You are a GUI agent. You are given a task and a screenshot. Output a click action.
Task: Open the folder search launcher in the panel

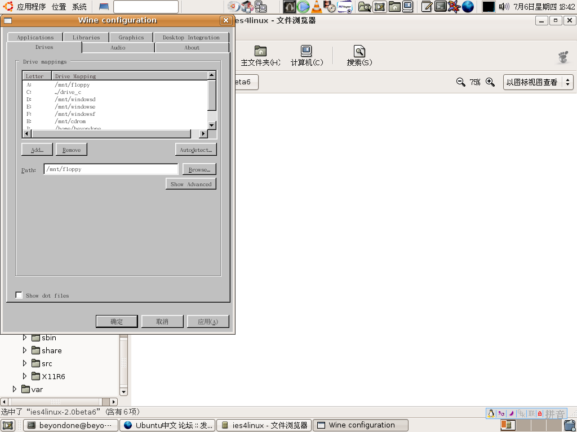click(365, 7)
